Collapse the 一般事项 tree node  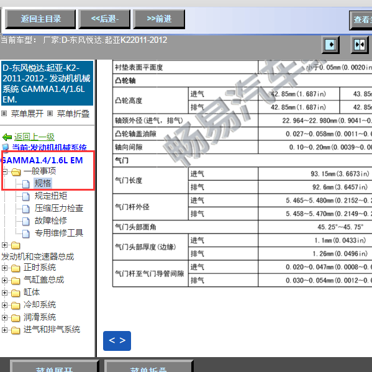click(5, 171)
